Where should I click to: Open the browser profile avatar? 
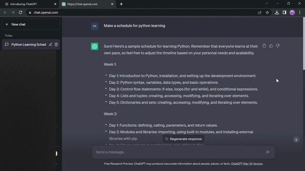click(x=292, y=13)
